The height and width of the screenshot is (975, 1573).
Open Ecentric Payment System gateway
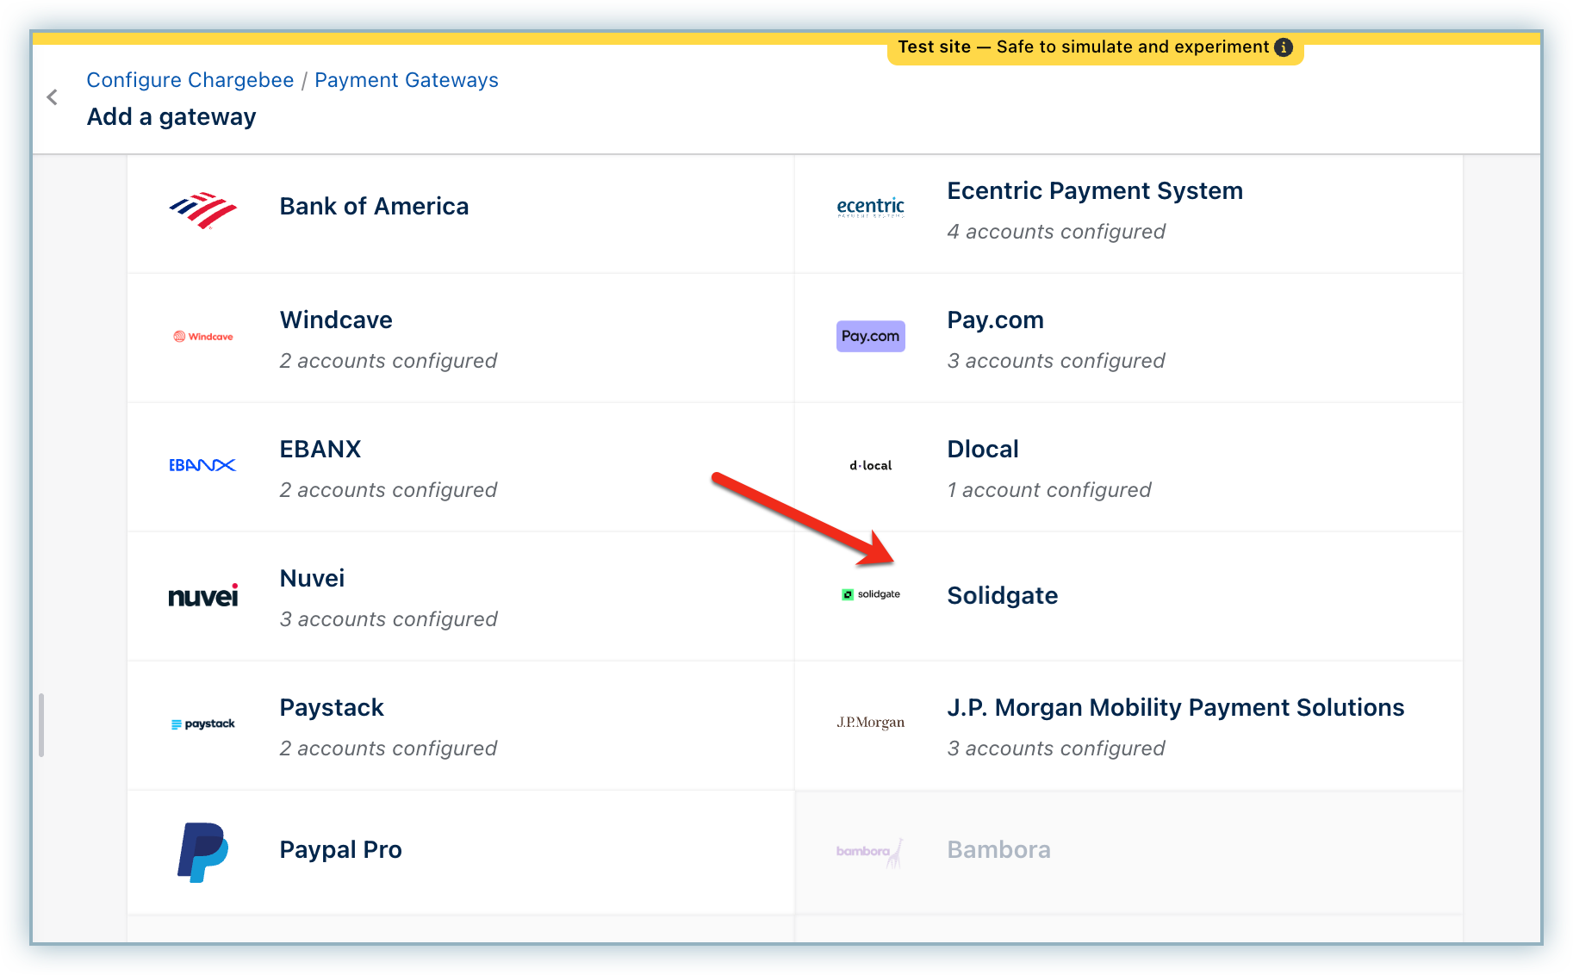coord(1095,191)
